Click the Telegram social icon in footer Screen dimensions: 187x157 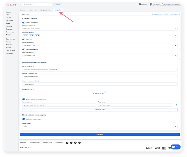coord(67,143)
